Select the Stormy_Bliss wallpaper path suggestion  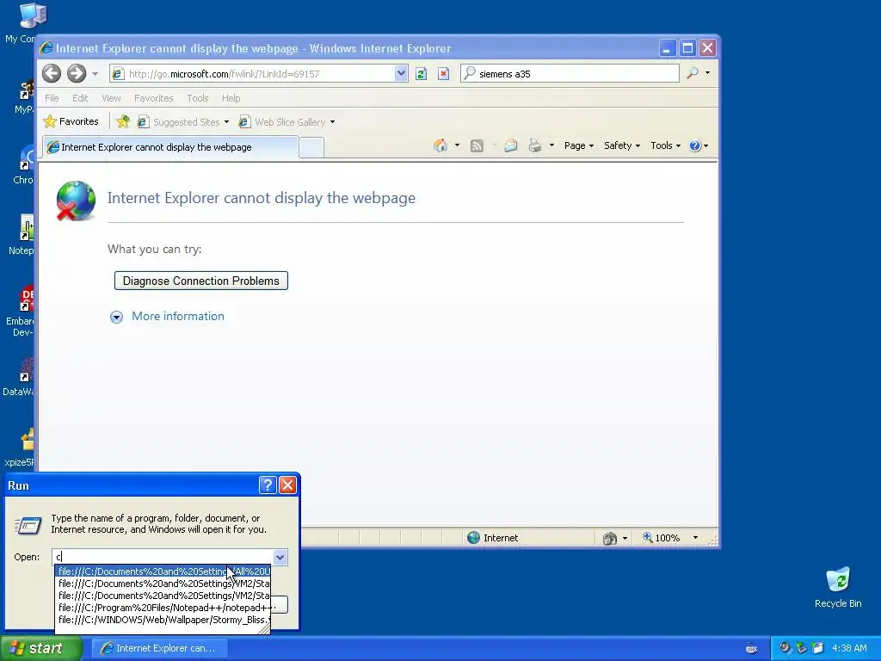click(x=163, y=620)
